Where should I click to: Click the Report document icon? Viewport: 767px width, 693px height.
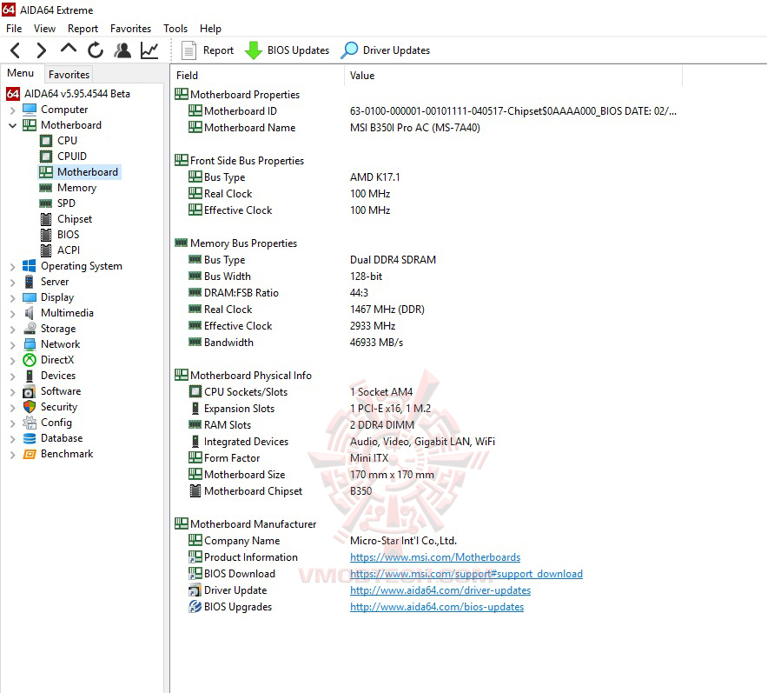(x=188, y=50)
